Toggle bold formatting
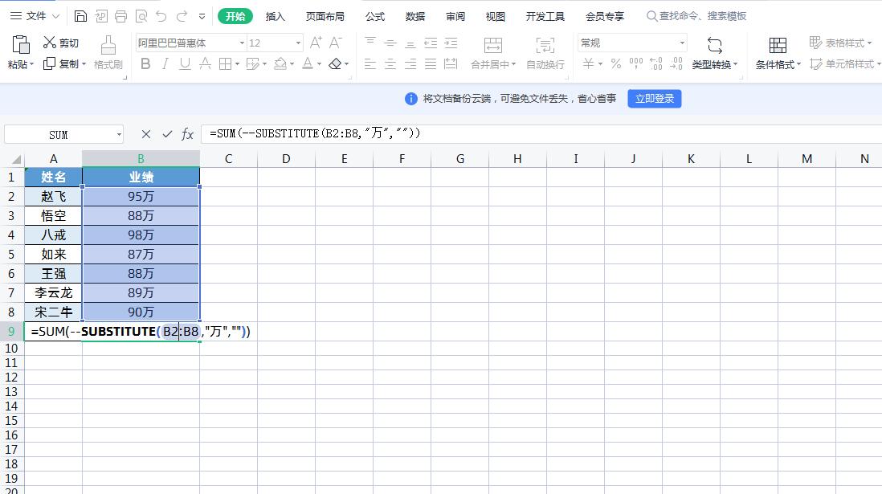 click(x=145, y=63)
